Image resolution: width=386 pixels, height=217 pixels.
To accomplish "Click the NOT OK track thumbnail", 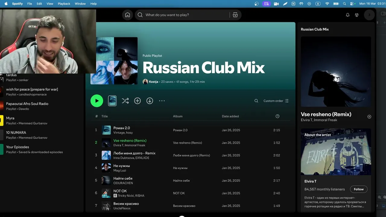I will pyautogui.click(x=106, y=193).
